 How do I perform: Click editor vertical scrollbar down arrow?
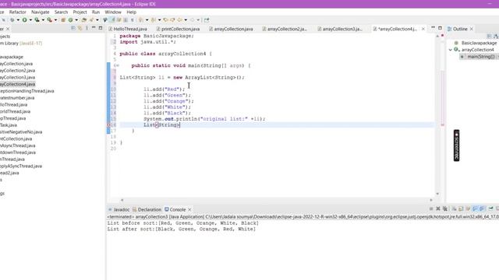[x=437, y=194]
